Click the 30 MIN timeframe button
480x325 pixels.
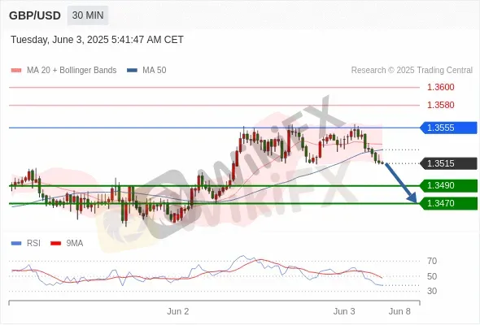[x=88, y=15]
